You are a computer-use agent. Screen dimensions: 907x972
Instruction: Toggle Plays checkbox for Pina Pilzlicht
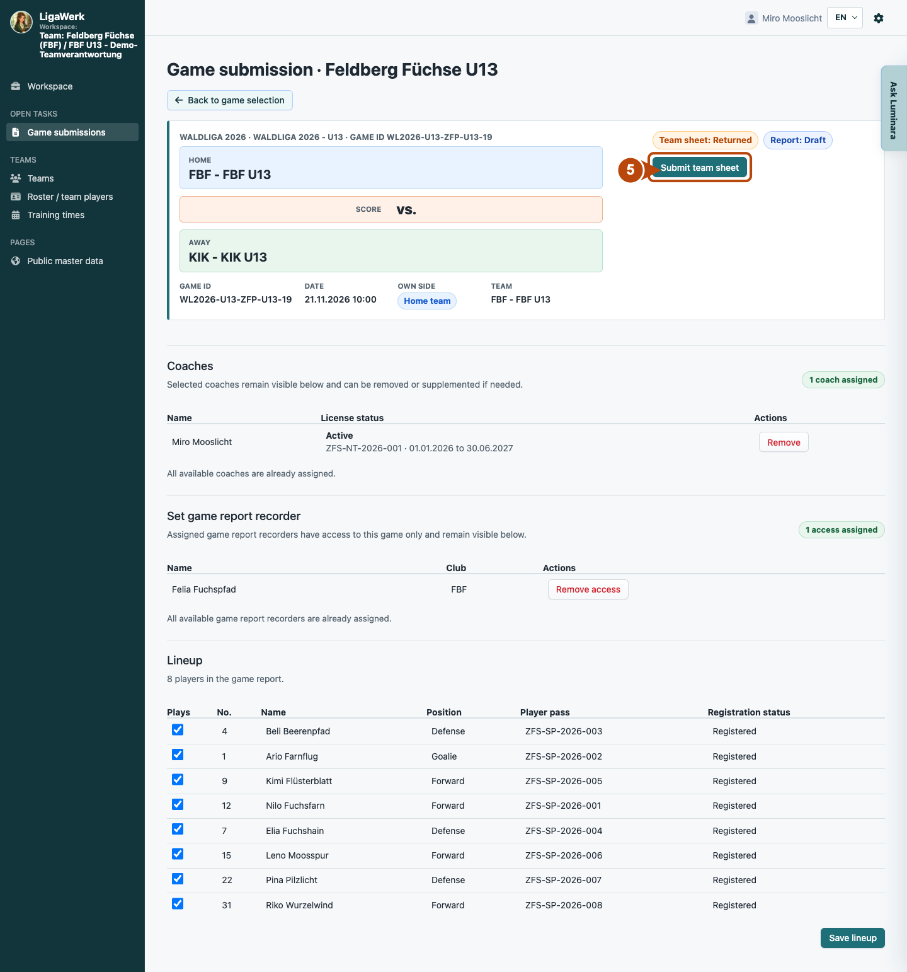(x=178, y=879)
